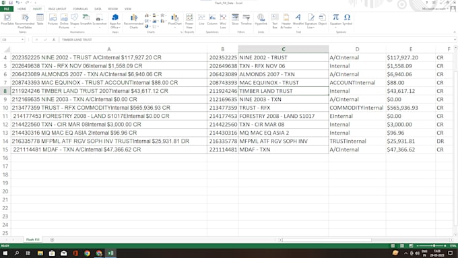Open Header & Footer
Image resolution: width=458 pixels, height=258 pixels.
(x=286, y=21)
